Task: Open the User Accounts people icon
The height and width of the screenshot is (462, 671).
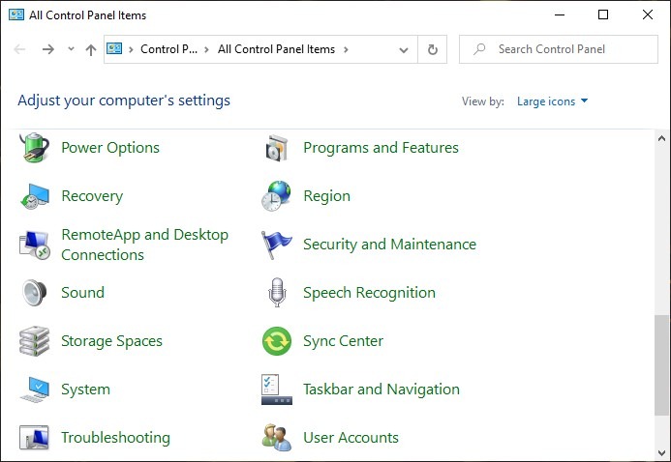Action: tap(277, 437)
